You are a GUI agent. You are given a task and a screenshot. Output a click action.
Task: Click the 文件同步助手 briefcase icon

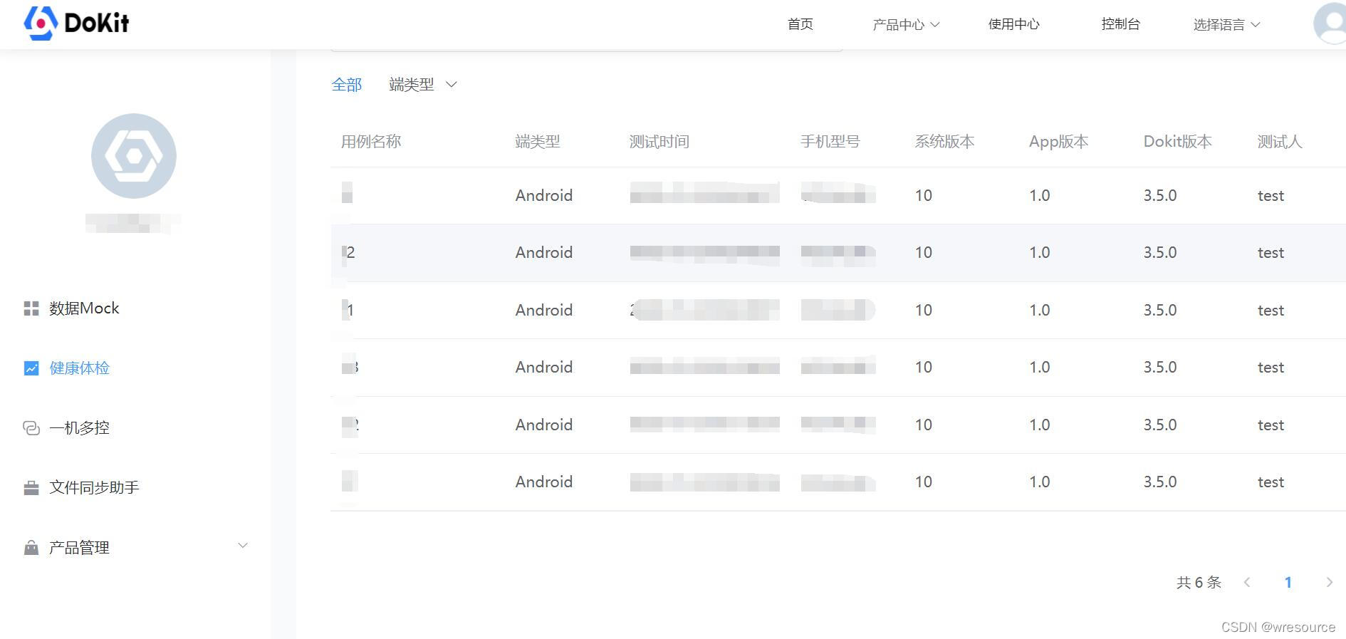(31, 488)
